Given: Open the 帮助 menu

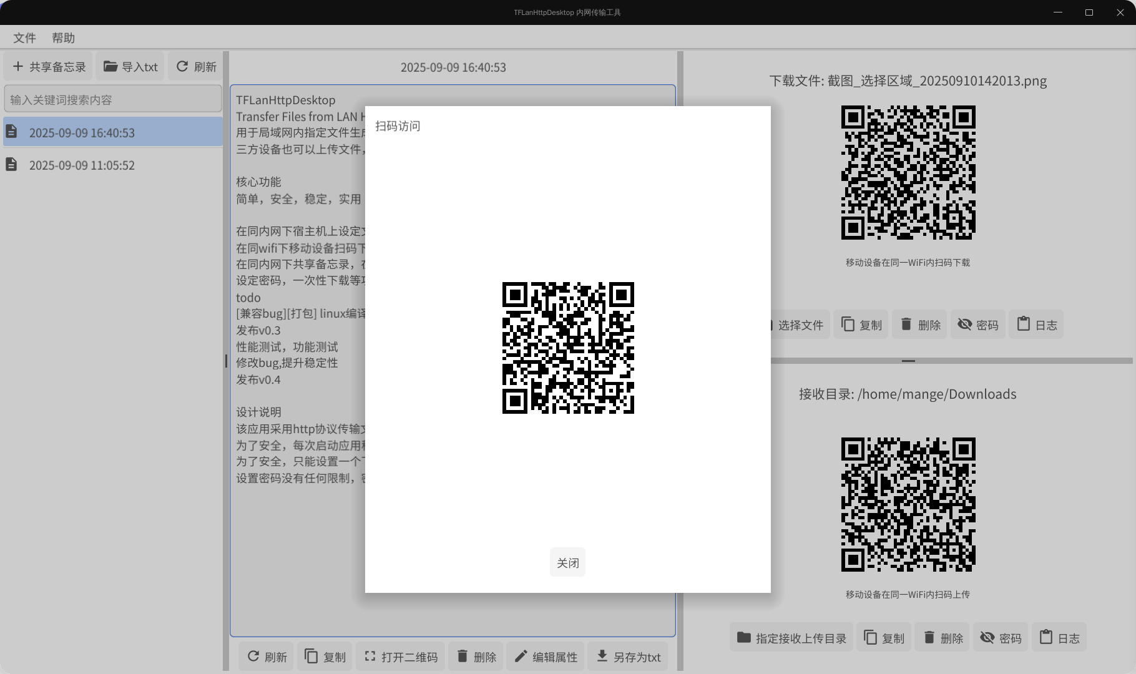Looking at the screenshot, I should (x=63, y=37).
